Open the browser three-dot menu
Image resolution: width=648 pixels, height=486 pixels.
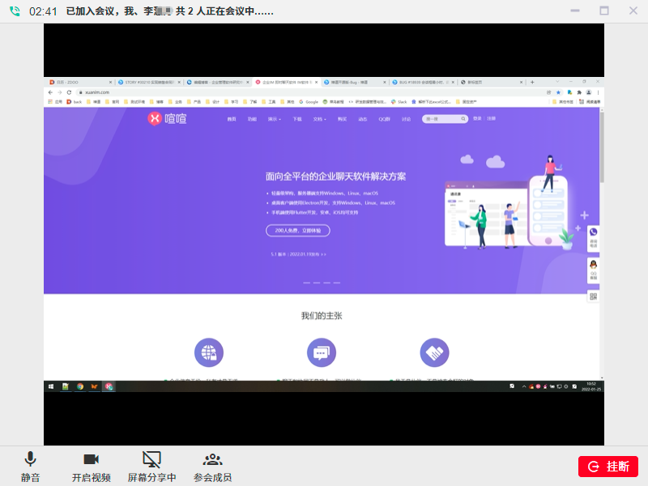(598, 92)
